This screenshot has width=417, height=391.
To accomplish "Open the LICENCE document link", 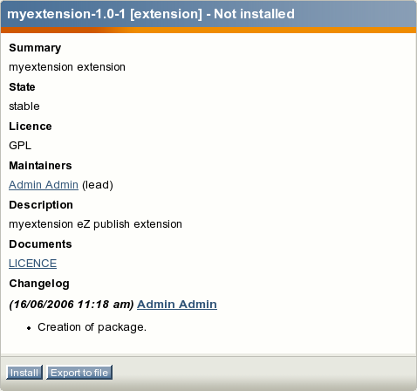I will point(32,264).
